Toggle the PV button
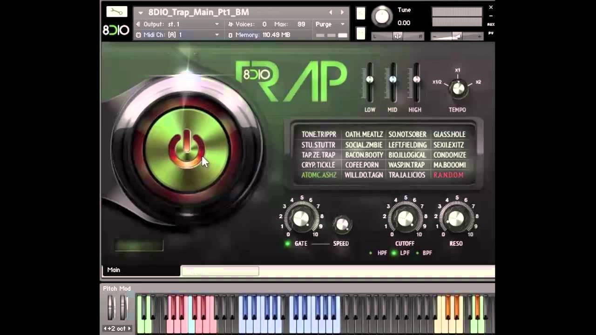Screen dimensions: 596x335 pyautogui.click(x=491, y=33)
